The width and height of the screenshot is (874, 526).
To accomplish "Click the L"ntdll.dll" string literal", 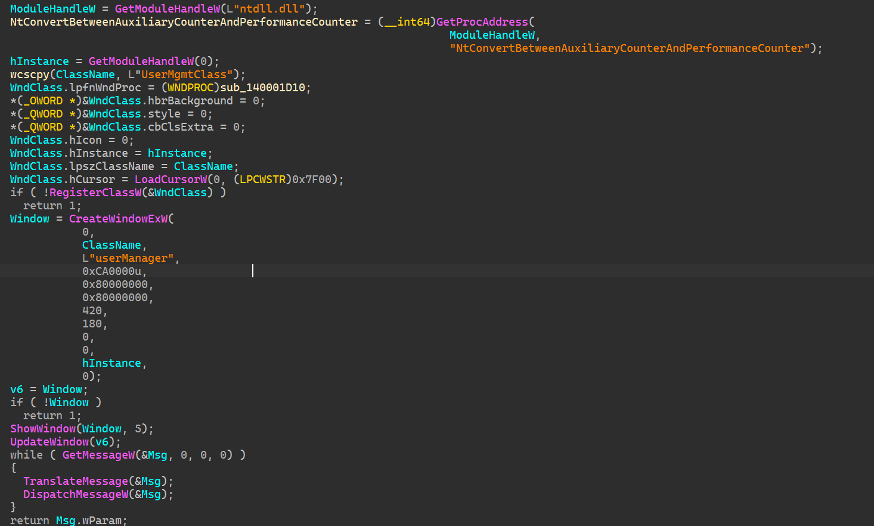I will pyautogui.click(x=272, y=9).
